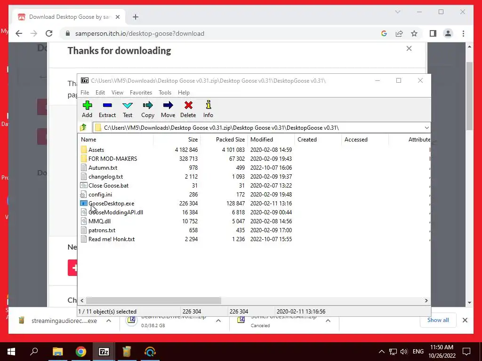The image size is (482, 361).
Task: Open File Explorer from taskbar
Action: (57, 352)
